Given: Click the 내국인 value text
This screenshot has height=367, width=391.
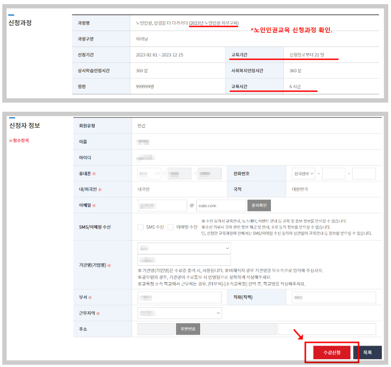Looking at the screenshot, I should click(x=143, y=189).
